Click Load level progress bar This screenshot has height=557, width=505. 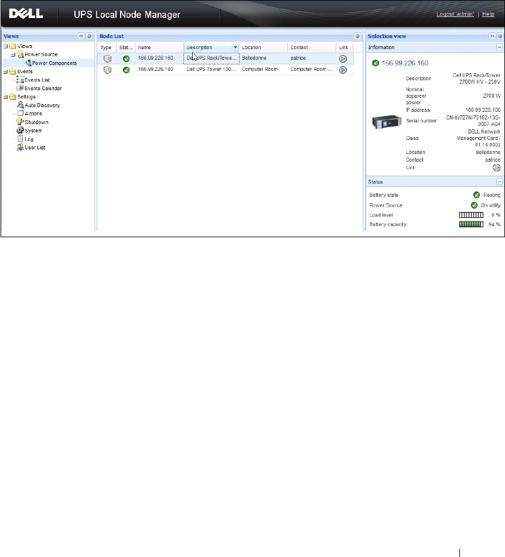pos(471,215)
